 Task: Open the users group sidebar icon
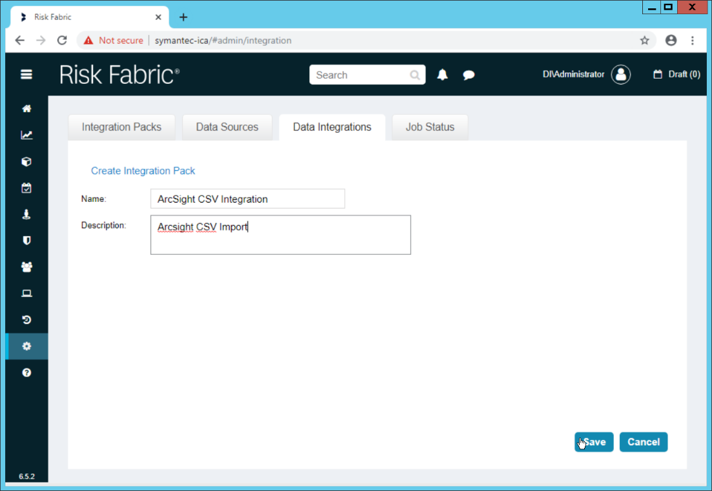tap(26, 267)
